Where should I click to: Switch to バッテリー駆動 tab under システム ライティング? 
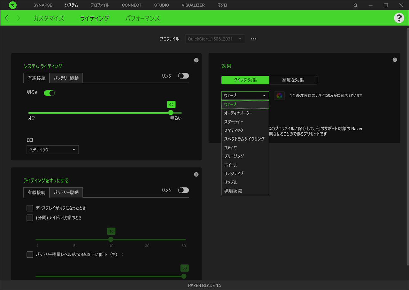point(66,78)
